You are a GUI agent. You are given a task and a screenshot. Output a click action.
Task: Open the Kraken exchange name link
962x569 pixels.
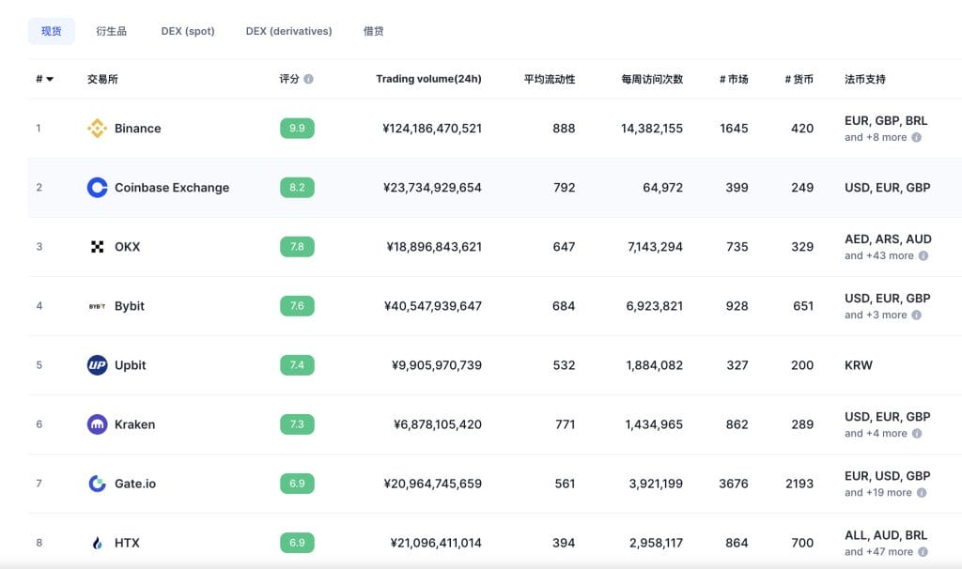tap(134, 424)
